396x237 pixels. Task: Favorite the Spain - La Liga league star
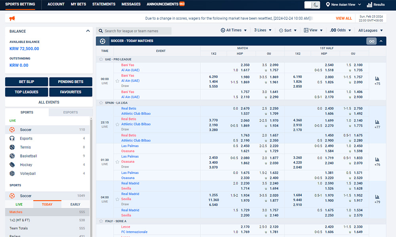pyautogui.click(x=101, y=103)
